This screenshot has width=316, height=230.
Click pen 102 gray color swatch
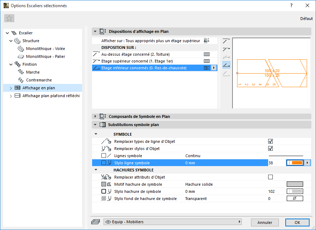pos(295,191)
